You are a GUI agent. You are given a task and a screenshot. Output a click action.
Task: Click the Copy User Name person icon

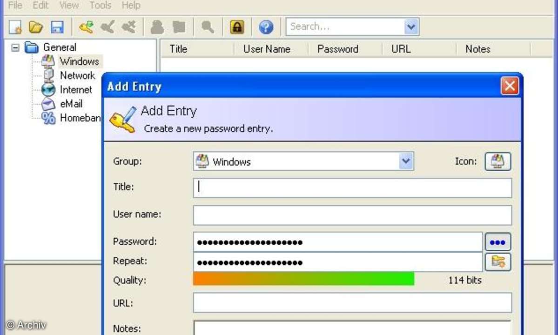[157, 27]
